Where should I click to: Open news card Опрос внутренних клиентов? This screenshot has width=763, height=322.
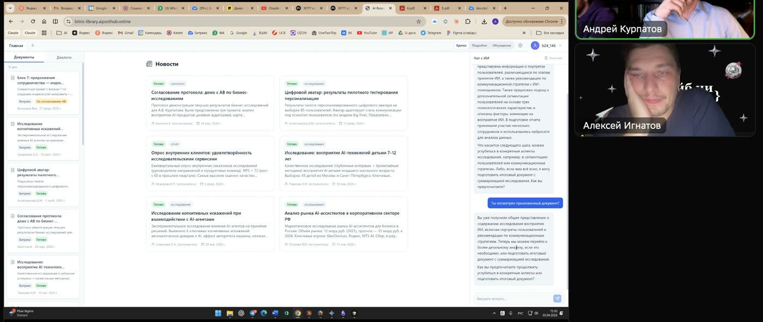[210, 163]
